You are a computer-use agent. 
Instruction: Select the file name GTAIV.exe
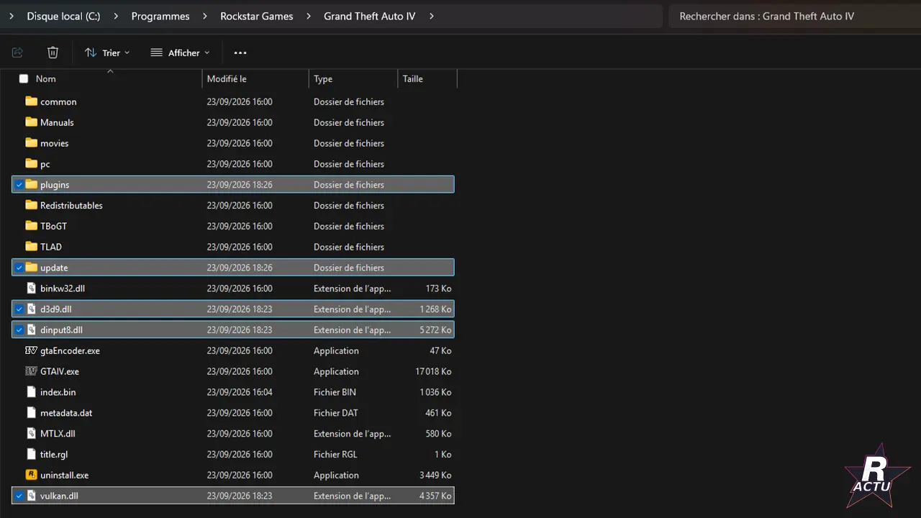(60, 372)
